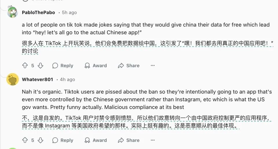Downvote PabloThePabo's comment

[x=41, y=66]
